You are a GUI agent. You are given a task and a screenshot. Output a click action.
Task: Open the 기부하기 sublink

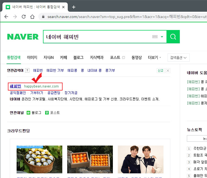(36, 93)
